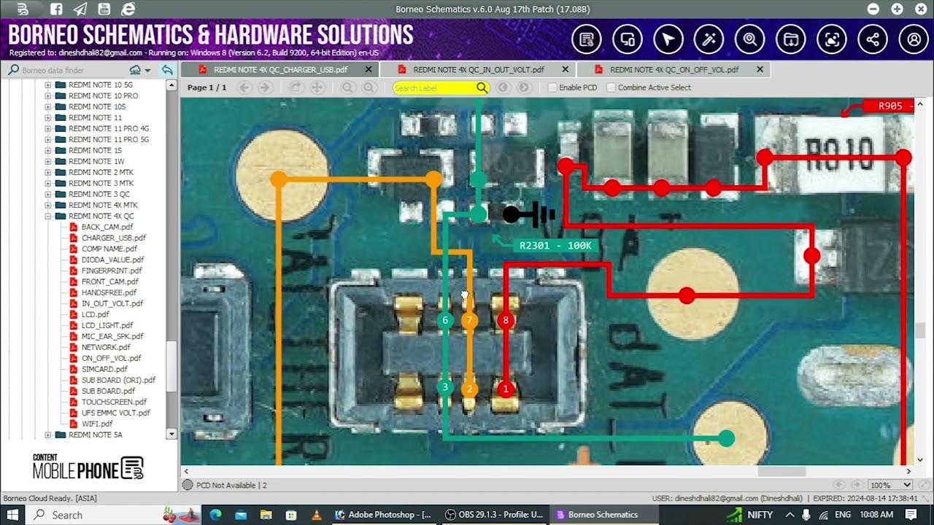
Task: Open the user account profile icon
Action: tap(914, 40)
